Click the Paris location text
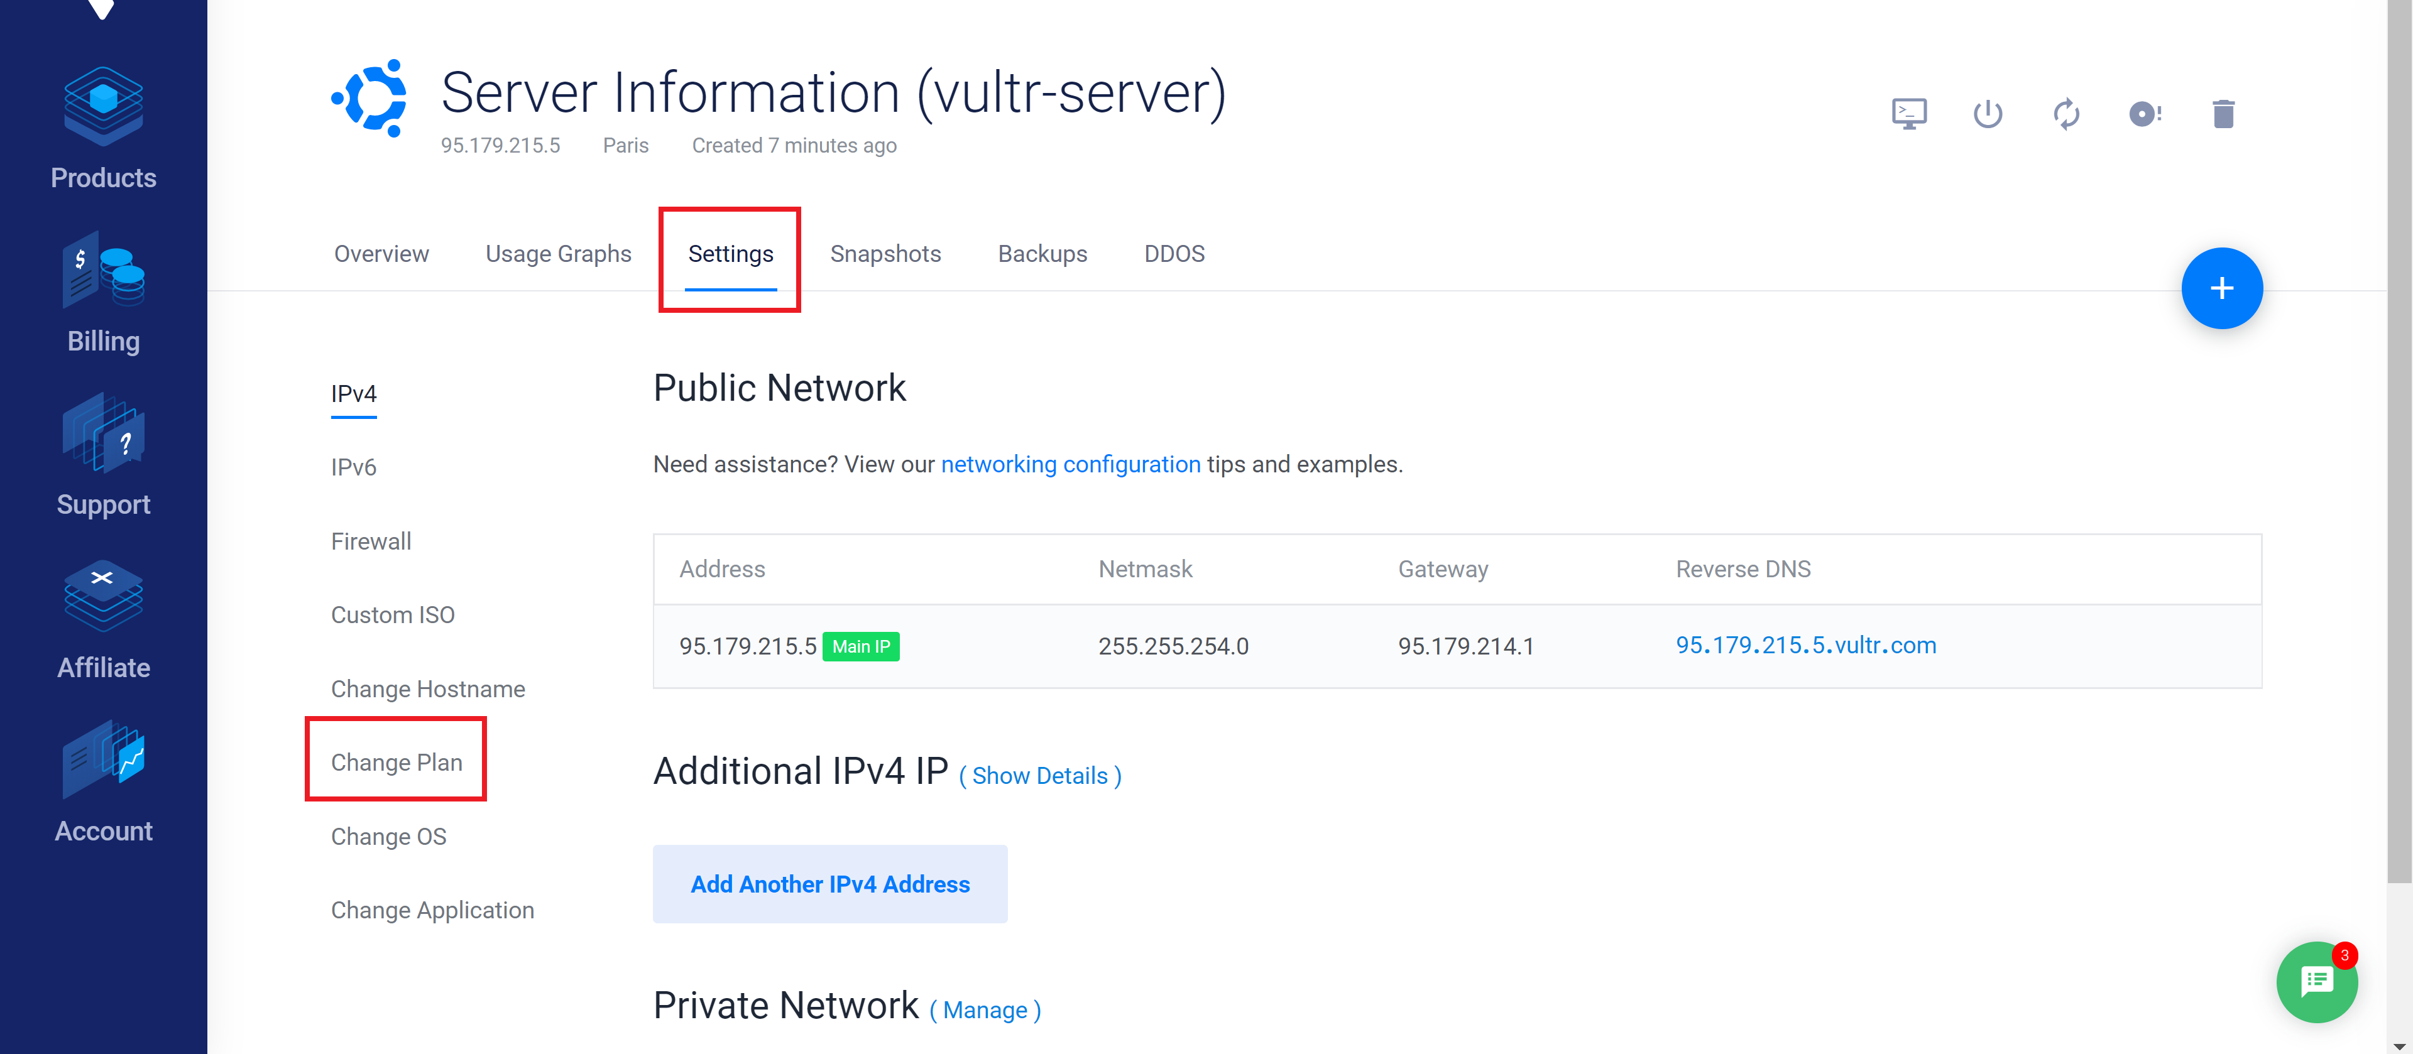 [626, 146]
